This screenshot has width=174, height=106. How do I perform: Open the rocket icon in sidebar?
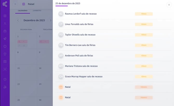click(x=5, y=39)
